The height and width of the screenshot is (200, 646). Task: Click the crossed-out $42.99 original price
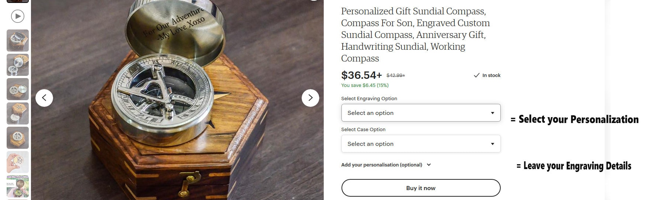click(396, 75)
